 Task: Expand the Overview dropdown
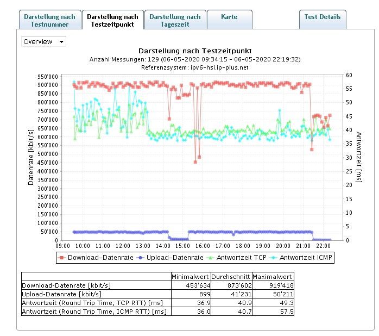(x=43, y=42)
